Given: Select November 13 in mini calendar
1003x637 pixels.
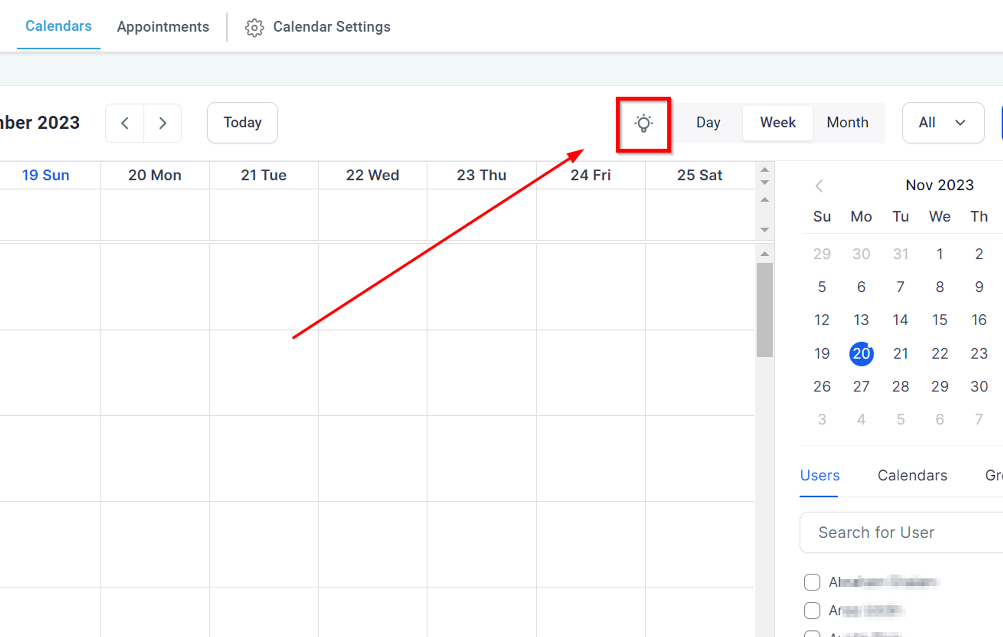Looking at the screenshot, I should pos(861,320).
